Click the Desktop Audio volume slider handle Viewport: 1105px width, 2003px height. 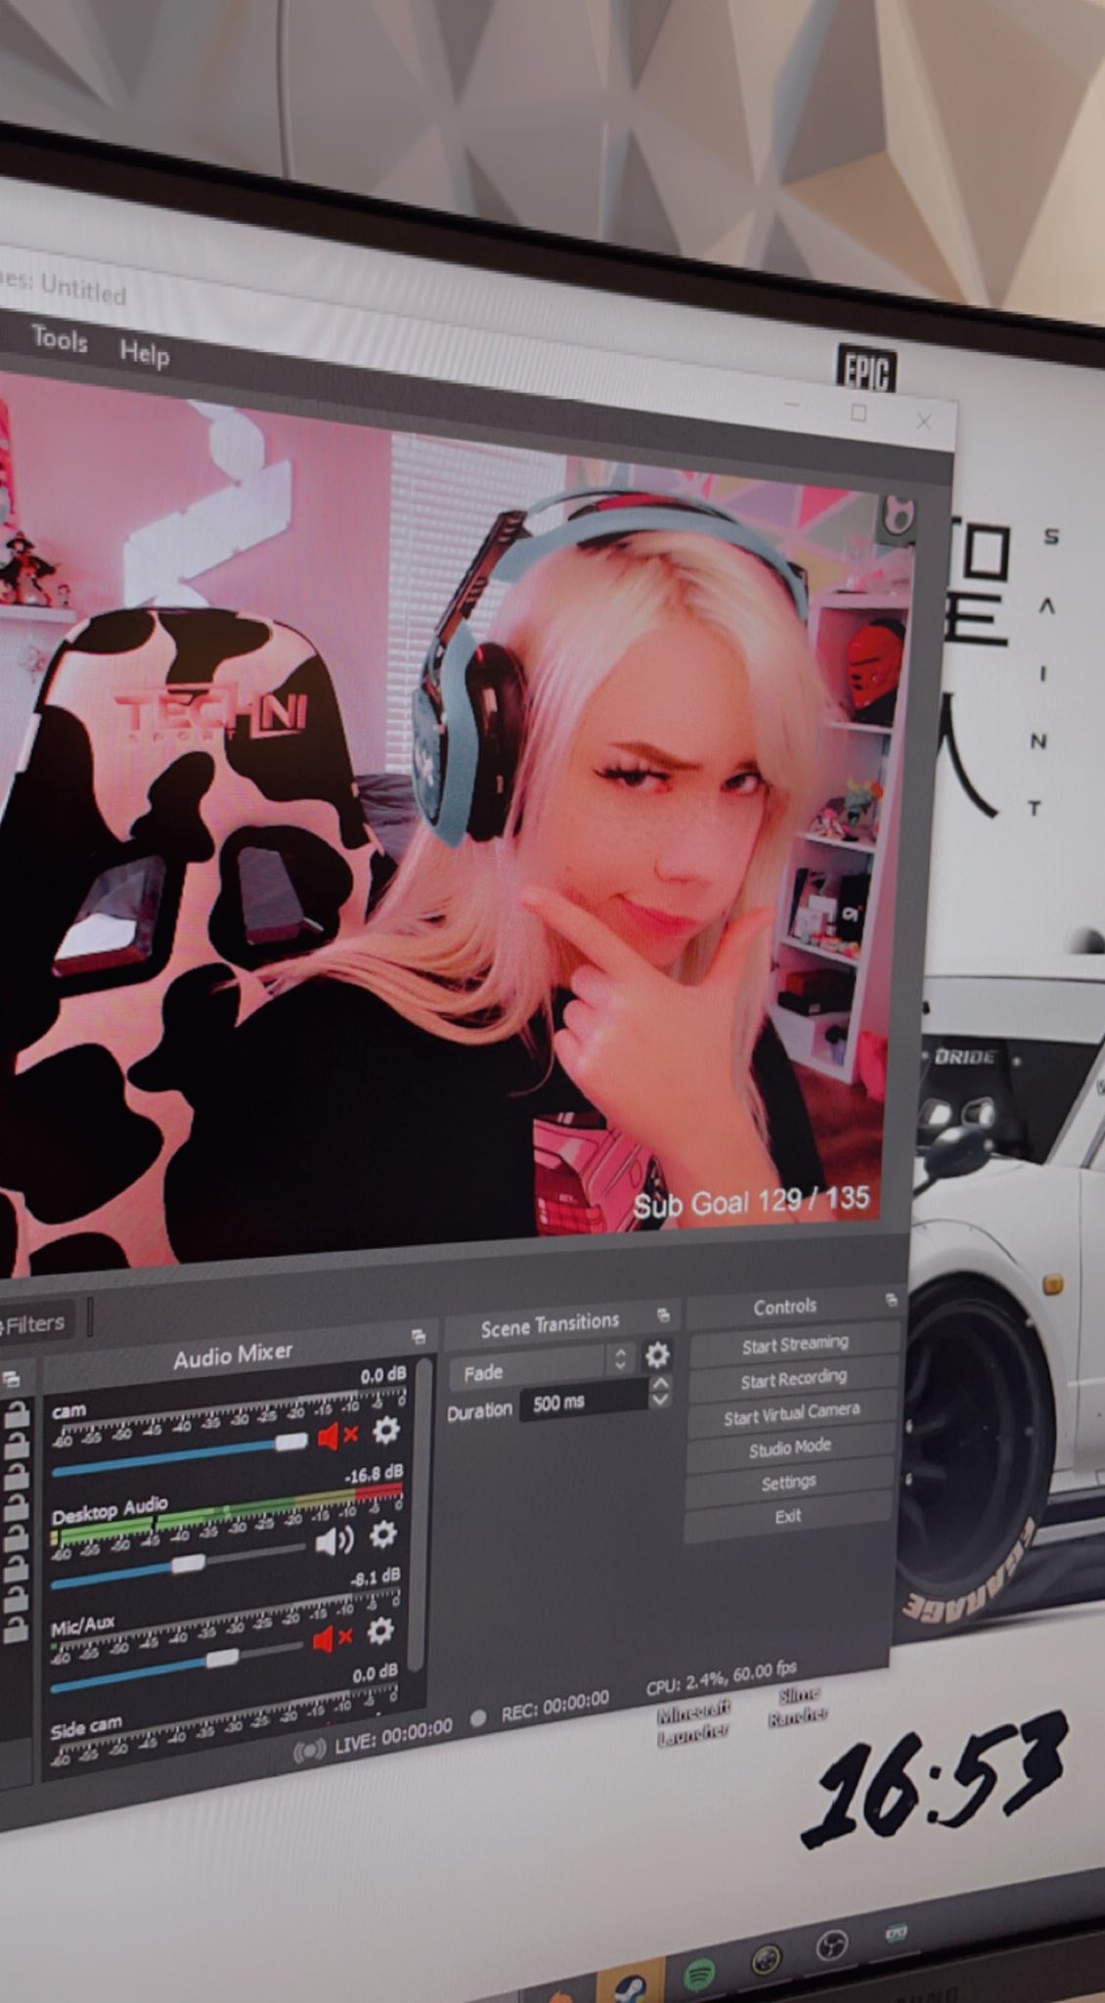[188, 1564]
